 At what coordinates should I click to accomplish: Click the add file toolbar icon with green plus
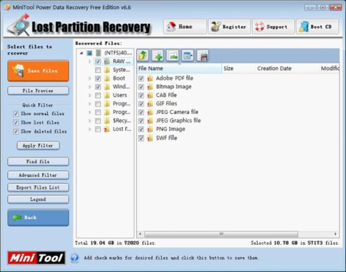[x=157, y=55]
